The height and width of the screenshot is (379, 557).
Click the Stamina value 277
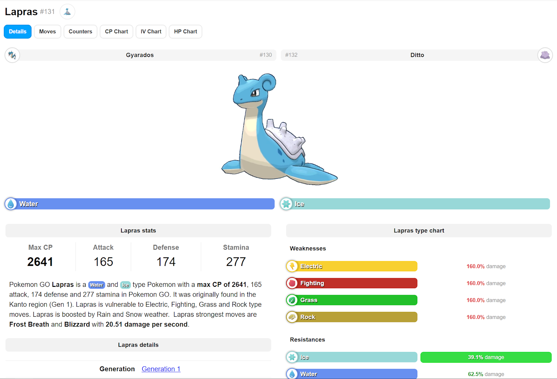point(236,262)
